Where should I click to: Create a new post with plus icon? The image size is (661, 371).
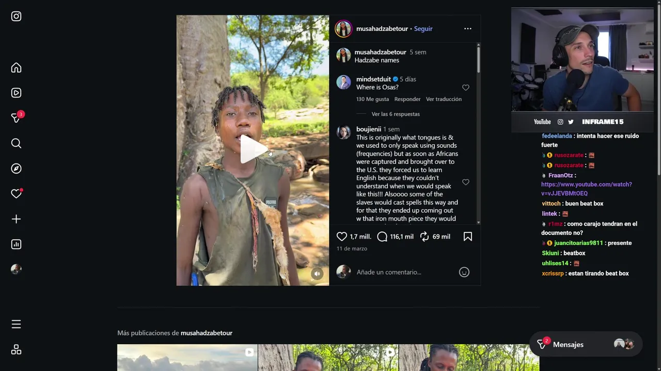16,219
